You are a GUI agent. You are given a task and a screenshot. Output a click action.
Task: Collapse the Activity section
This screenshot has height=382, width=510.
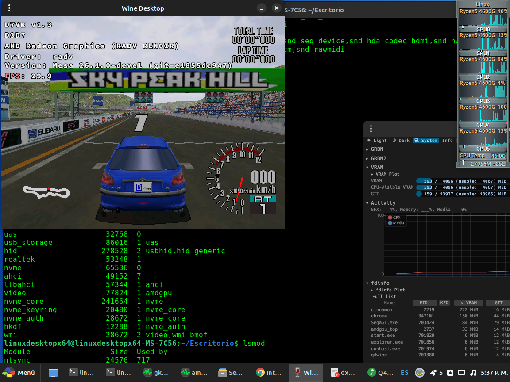click(x=381, y=203)
